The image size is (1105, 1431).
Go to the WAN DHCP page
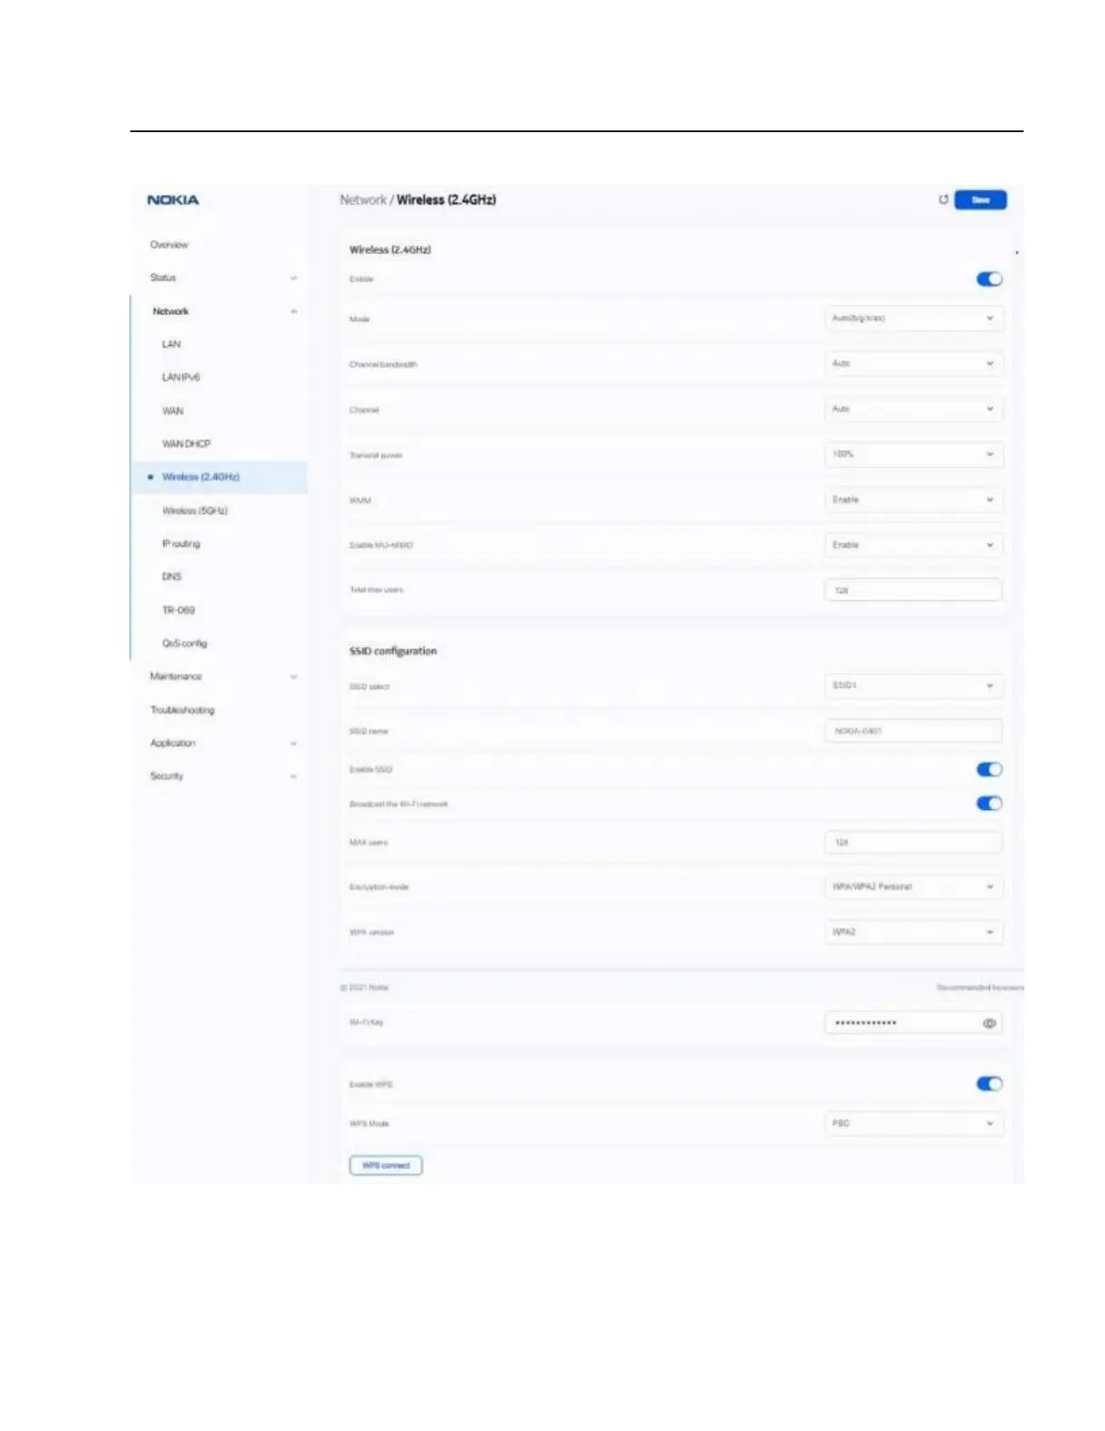[186, 444]
